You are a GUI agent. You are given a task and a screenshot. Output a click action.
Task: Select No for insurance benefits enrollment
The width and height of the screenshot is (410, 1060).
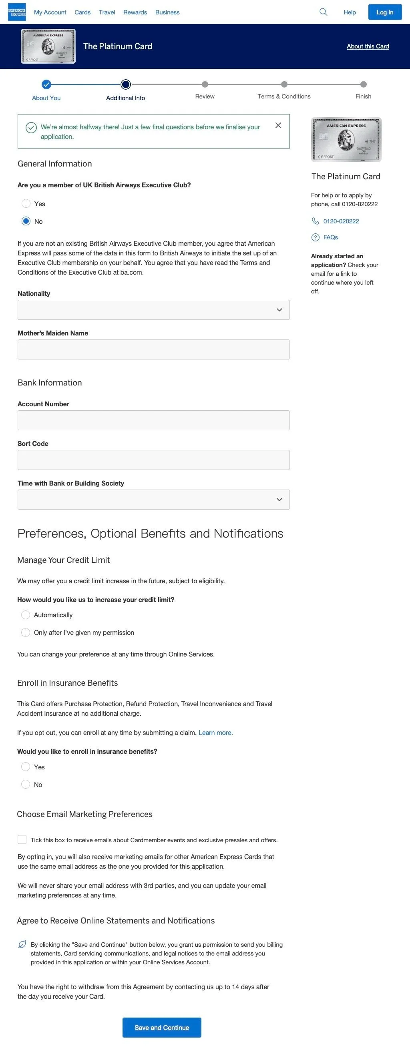point(26,784)
